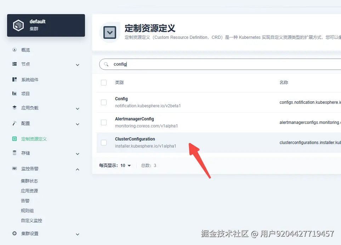The height and width of the screenshot is (245, 341).
Task: Click monitoring.coreos.com/v1alpha1 group text
Action: pos(146,126)
